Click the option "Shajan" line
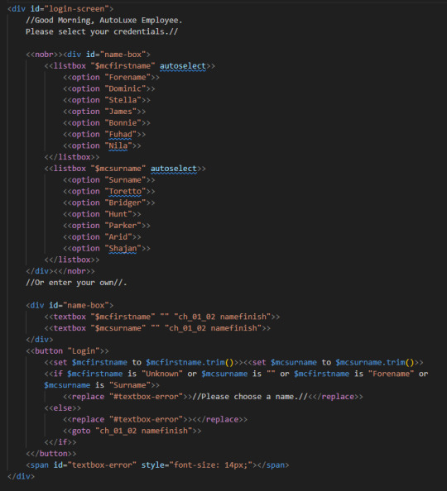 [107, 248]
